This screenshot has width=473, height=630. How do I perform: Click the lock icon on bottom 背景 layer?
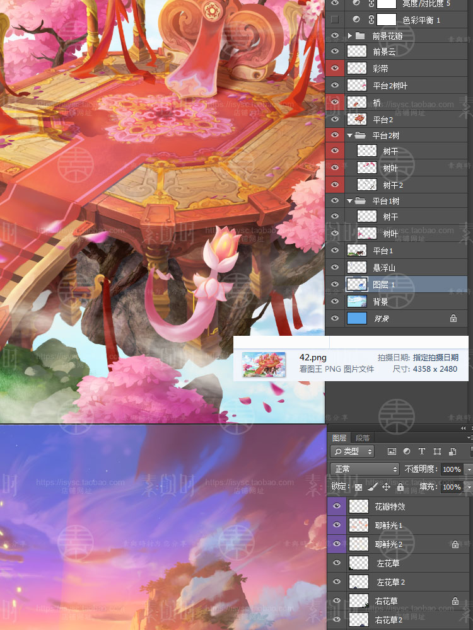(453, 319)
